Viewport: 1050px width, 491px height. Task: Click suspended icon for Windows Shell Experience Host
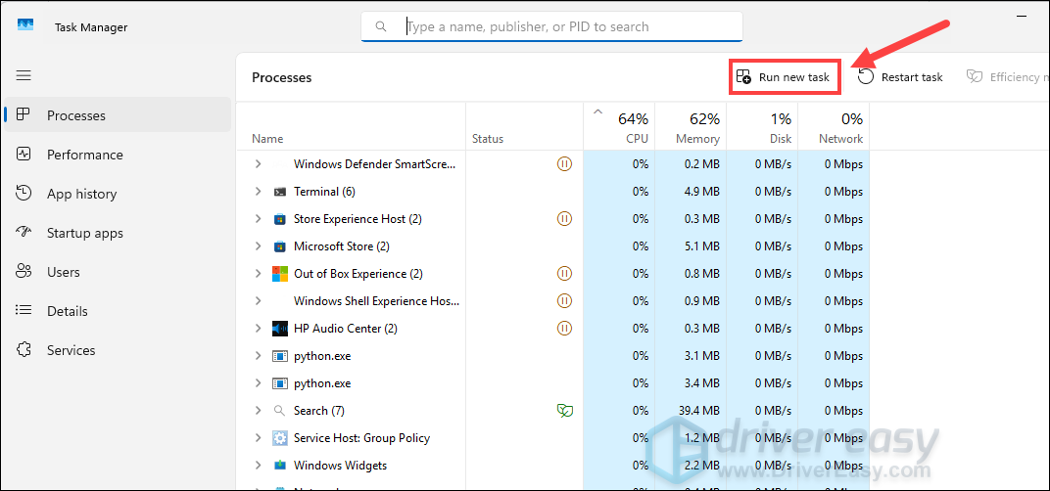[564, 301]
